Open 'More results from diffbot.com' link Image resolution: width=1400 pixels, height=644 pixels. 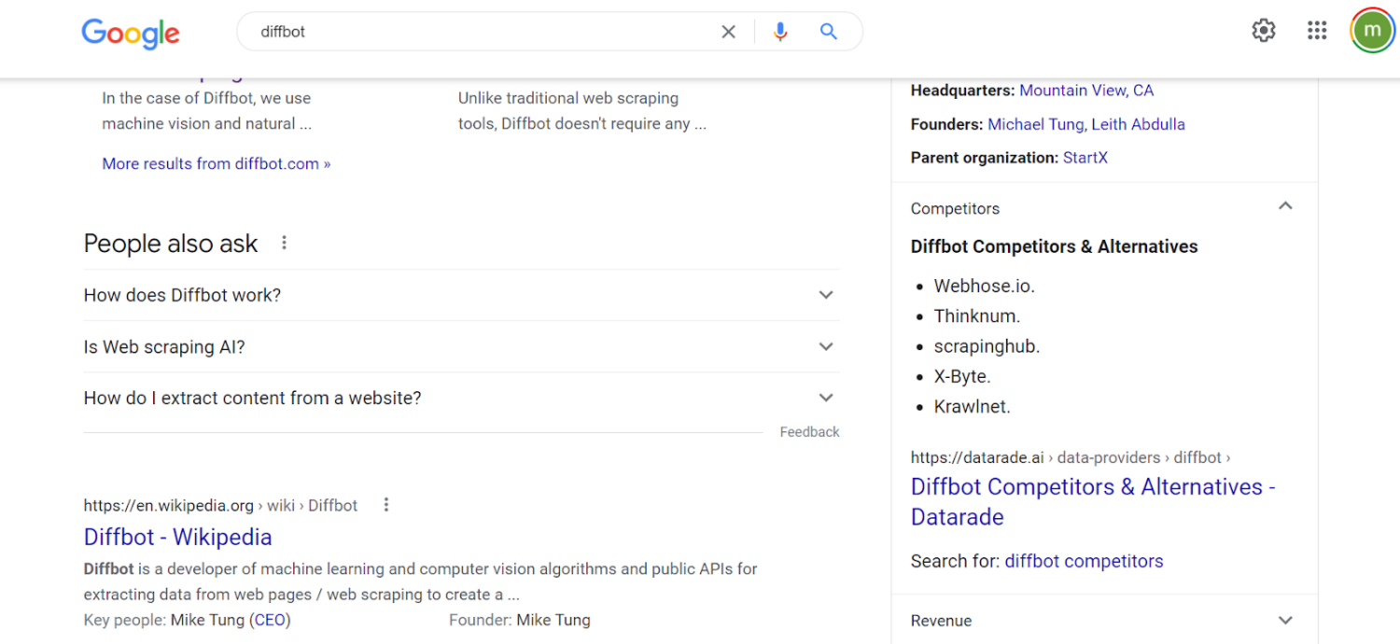pos(217,163)
